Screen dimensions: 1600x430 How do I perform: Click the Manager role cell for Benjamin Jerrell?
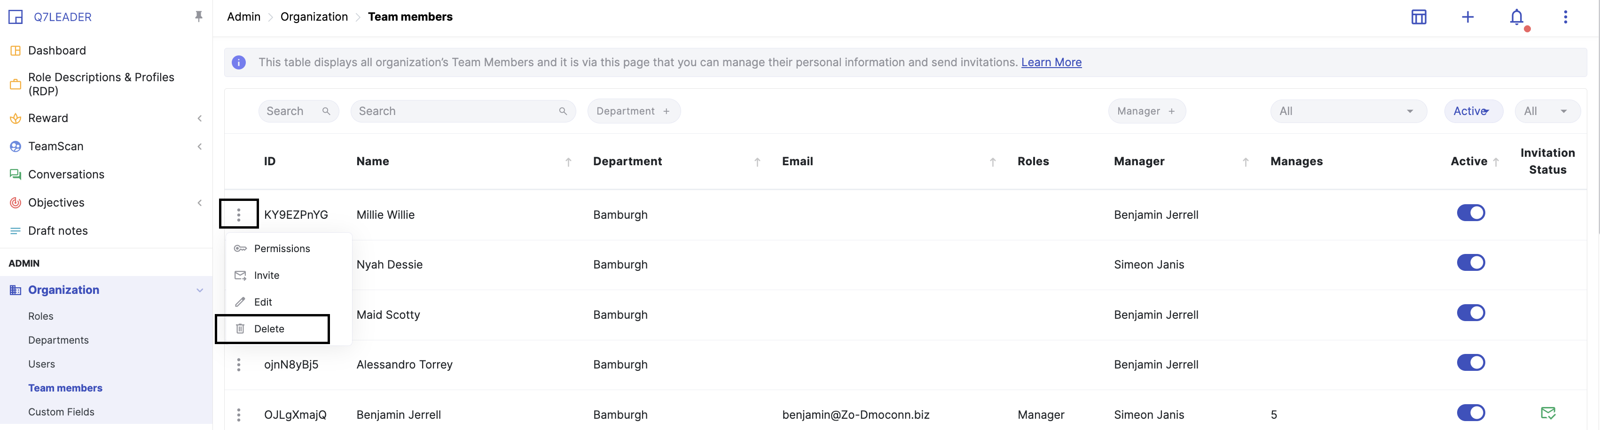click(x=1040, y=415)
